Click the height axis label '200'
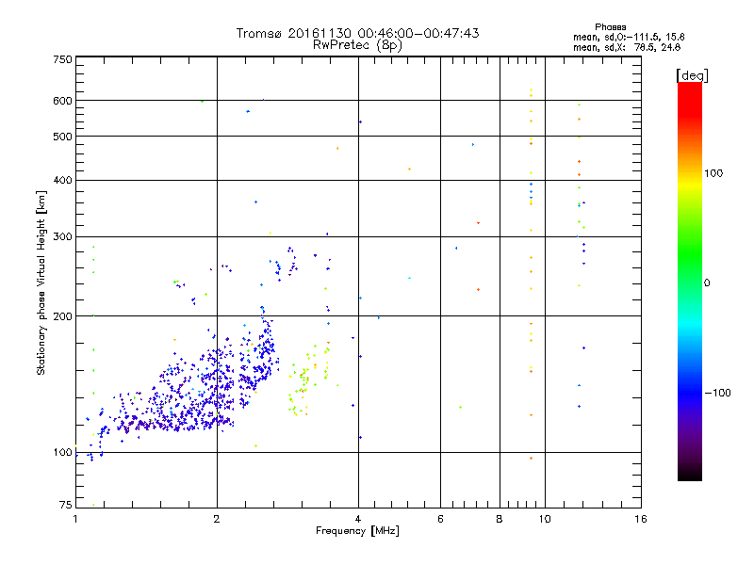The width and height of the screenshot is (754, 565). point(62,316)
